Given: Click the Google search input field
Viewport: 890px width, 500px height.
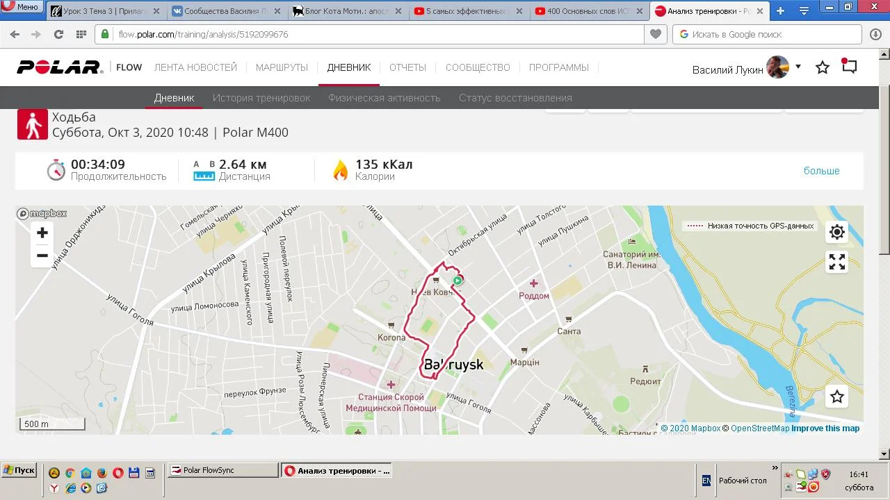Looking at the screenshot, I should [x=768, y=34].
